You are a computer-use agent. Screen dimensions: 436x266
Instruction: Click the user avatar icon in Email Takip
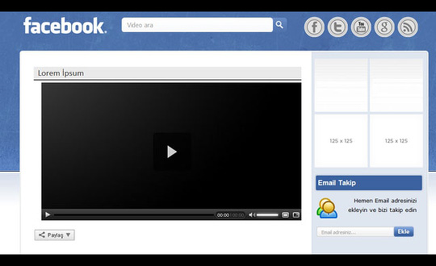[x=327, y=208]
